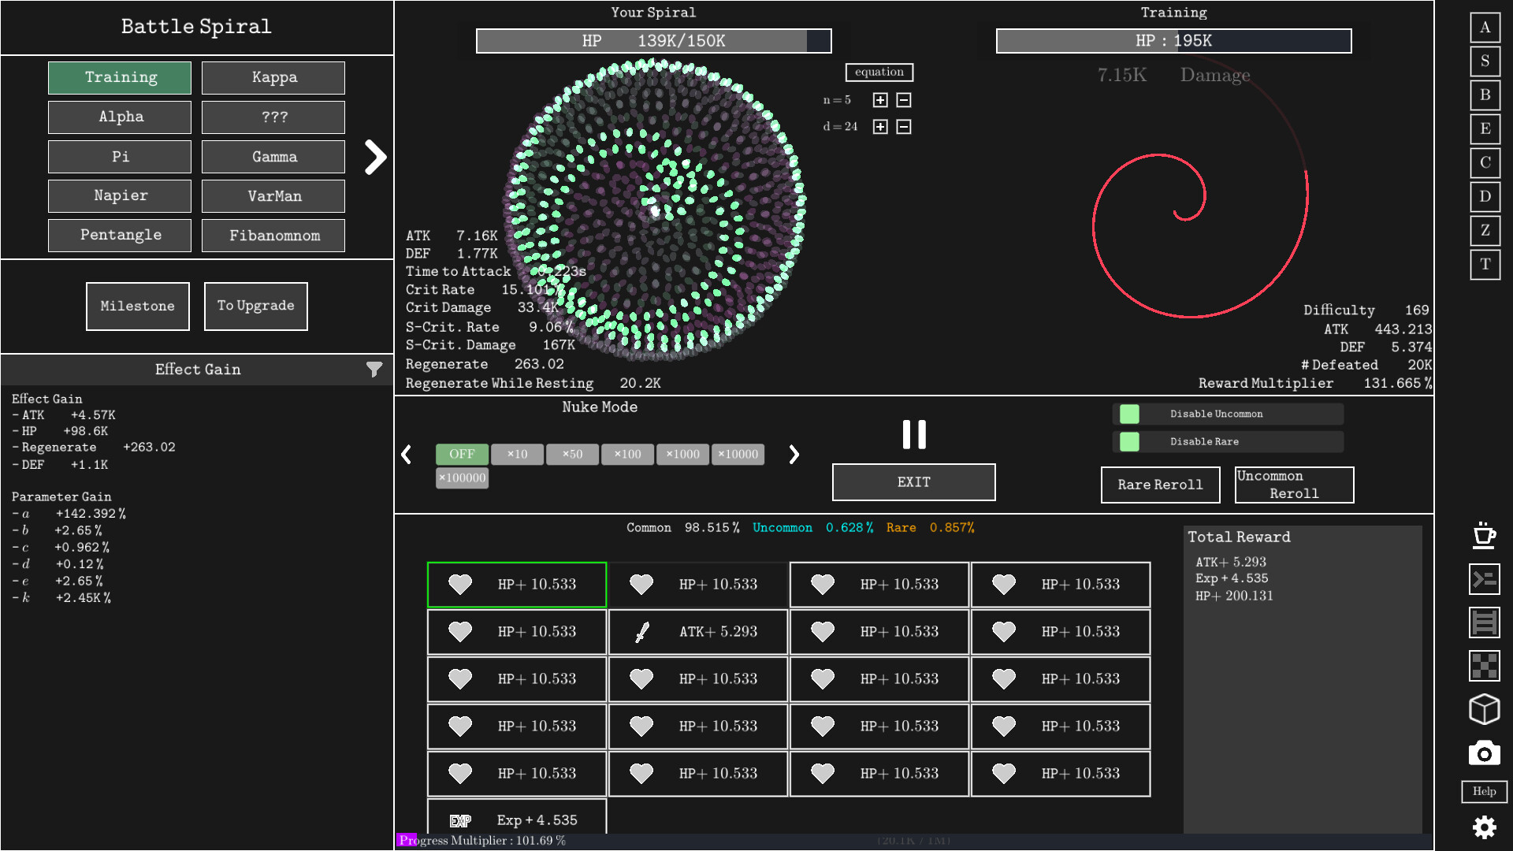Click the filter icon on Effect Gain header
The width and height of the screenshot is (1513, 851).
click(374, 369)
